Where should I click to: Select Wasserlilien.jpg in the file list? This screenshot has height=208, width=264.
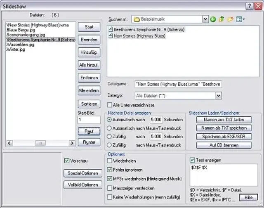tap(21, 45)
